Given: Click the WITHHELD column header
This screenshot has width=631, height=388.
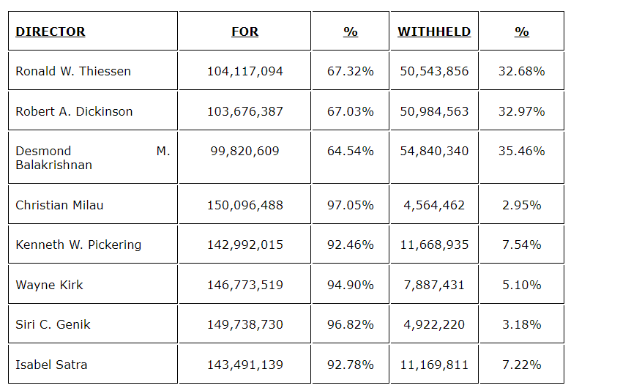Looking at the screenshot, I should pos(434,31).
